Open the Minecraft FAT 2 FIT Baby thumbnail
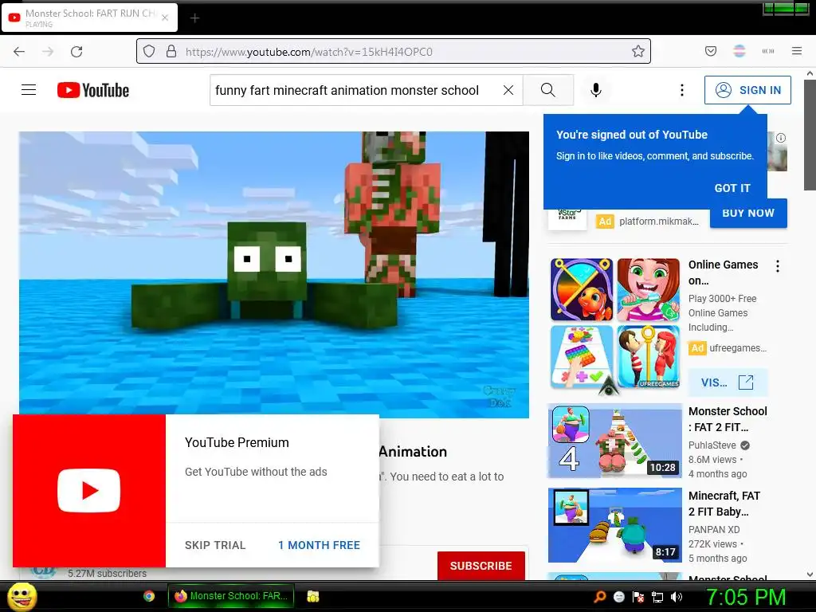 click(x=614, y=525)
